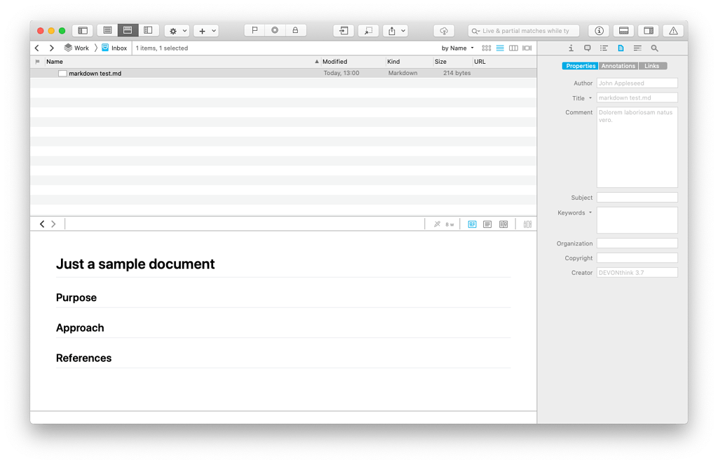Show the error log warning triangle
Image resolution: width=718 pixels, height=463 pixels.
click(672, 30)
